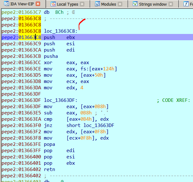Click the loc_13663C8 label

point(61,31)
